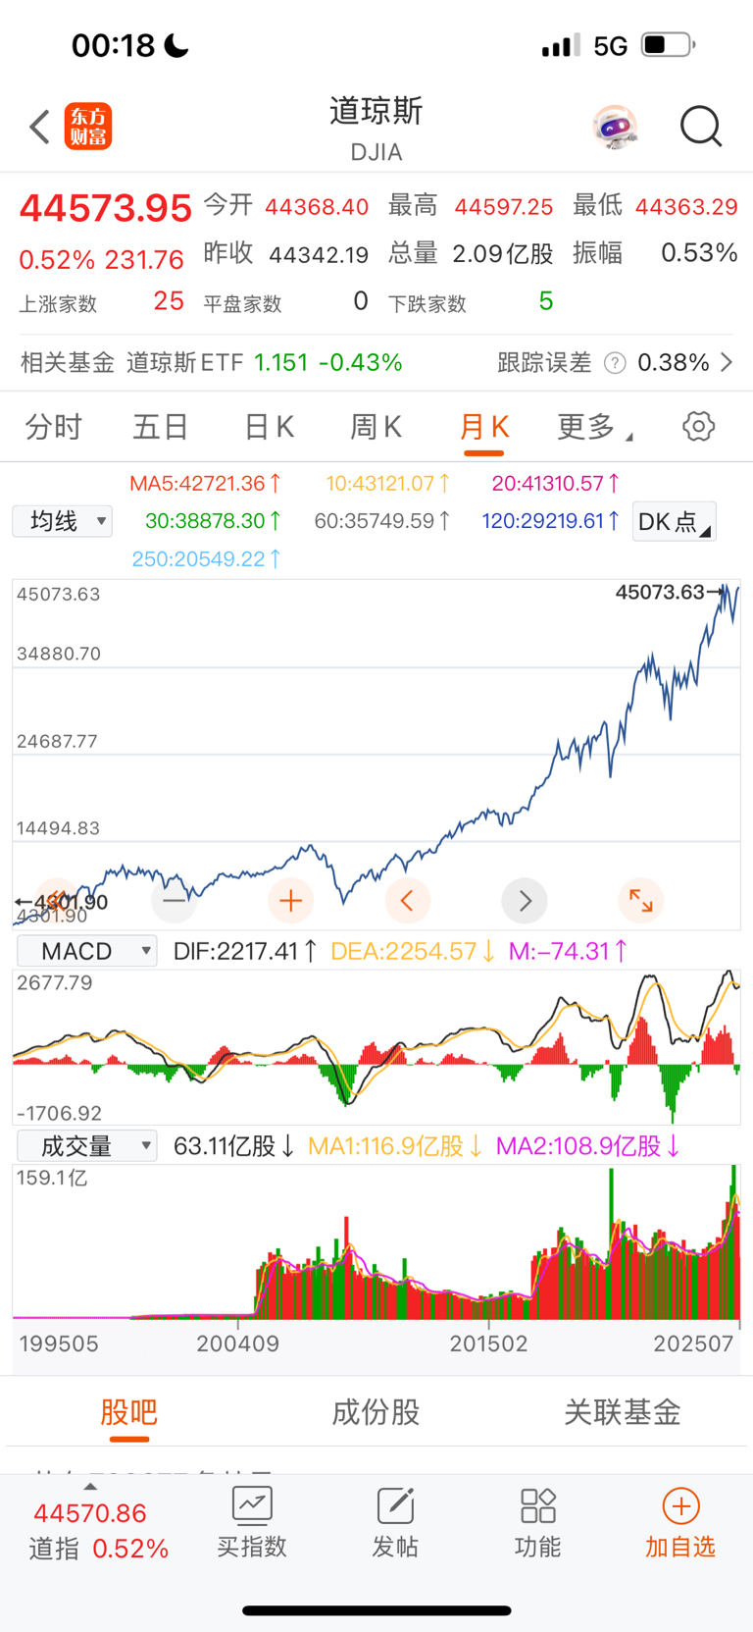
Task: Tap the 250:20549.22 average value
Action: pos(207,559)
